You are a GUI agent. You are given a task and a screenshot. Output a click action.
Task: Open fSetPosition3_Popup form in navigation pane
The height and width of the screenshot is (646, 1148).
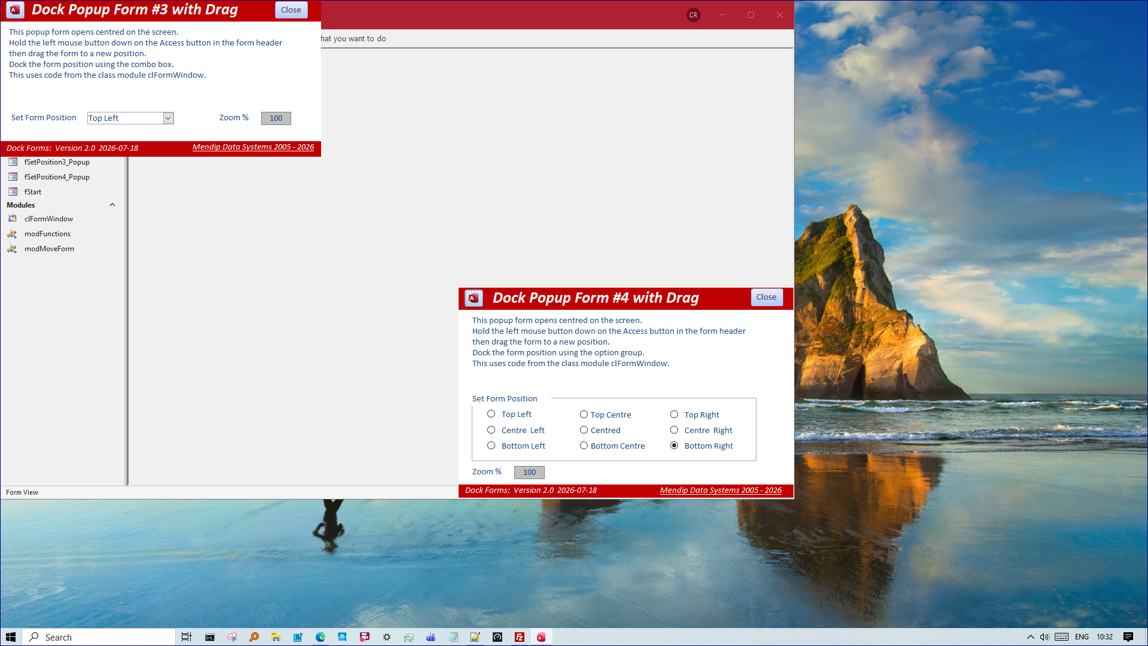pos(57,162)
